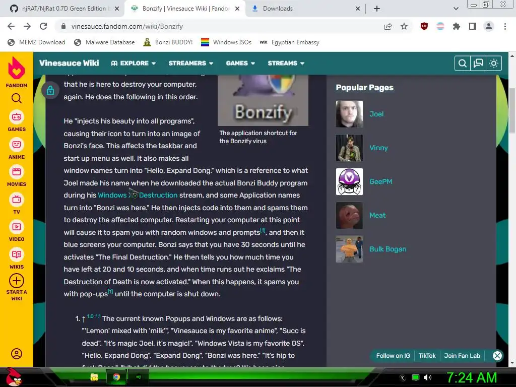Screen dimensions: 516x387
Task: Click the address bar URL
Action: pyautogui.click(x=127, y=26)
